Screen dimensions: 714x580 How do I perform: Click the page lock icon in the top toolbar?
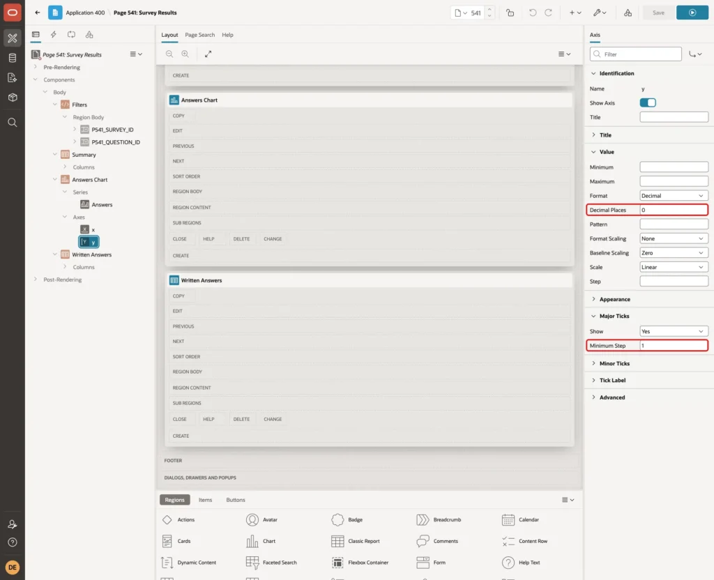[510, 13]
